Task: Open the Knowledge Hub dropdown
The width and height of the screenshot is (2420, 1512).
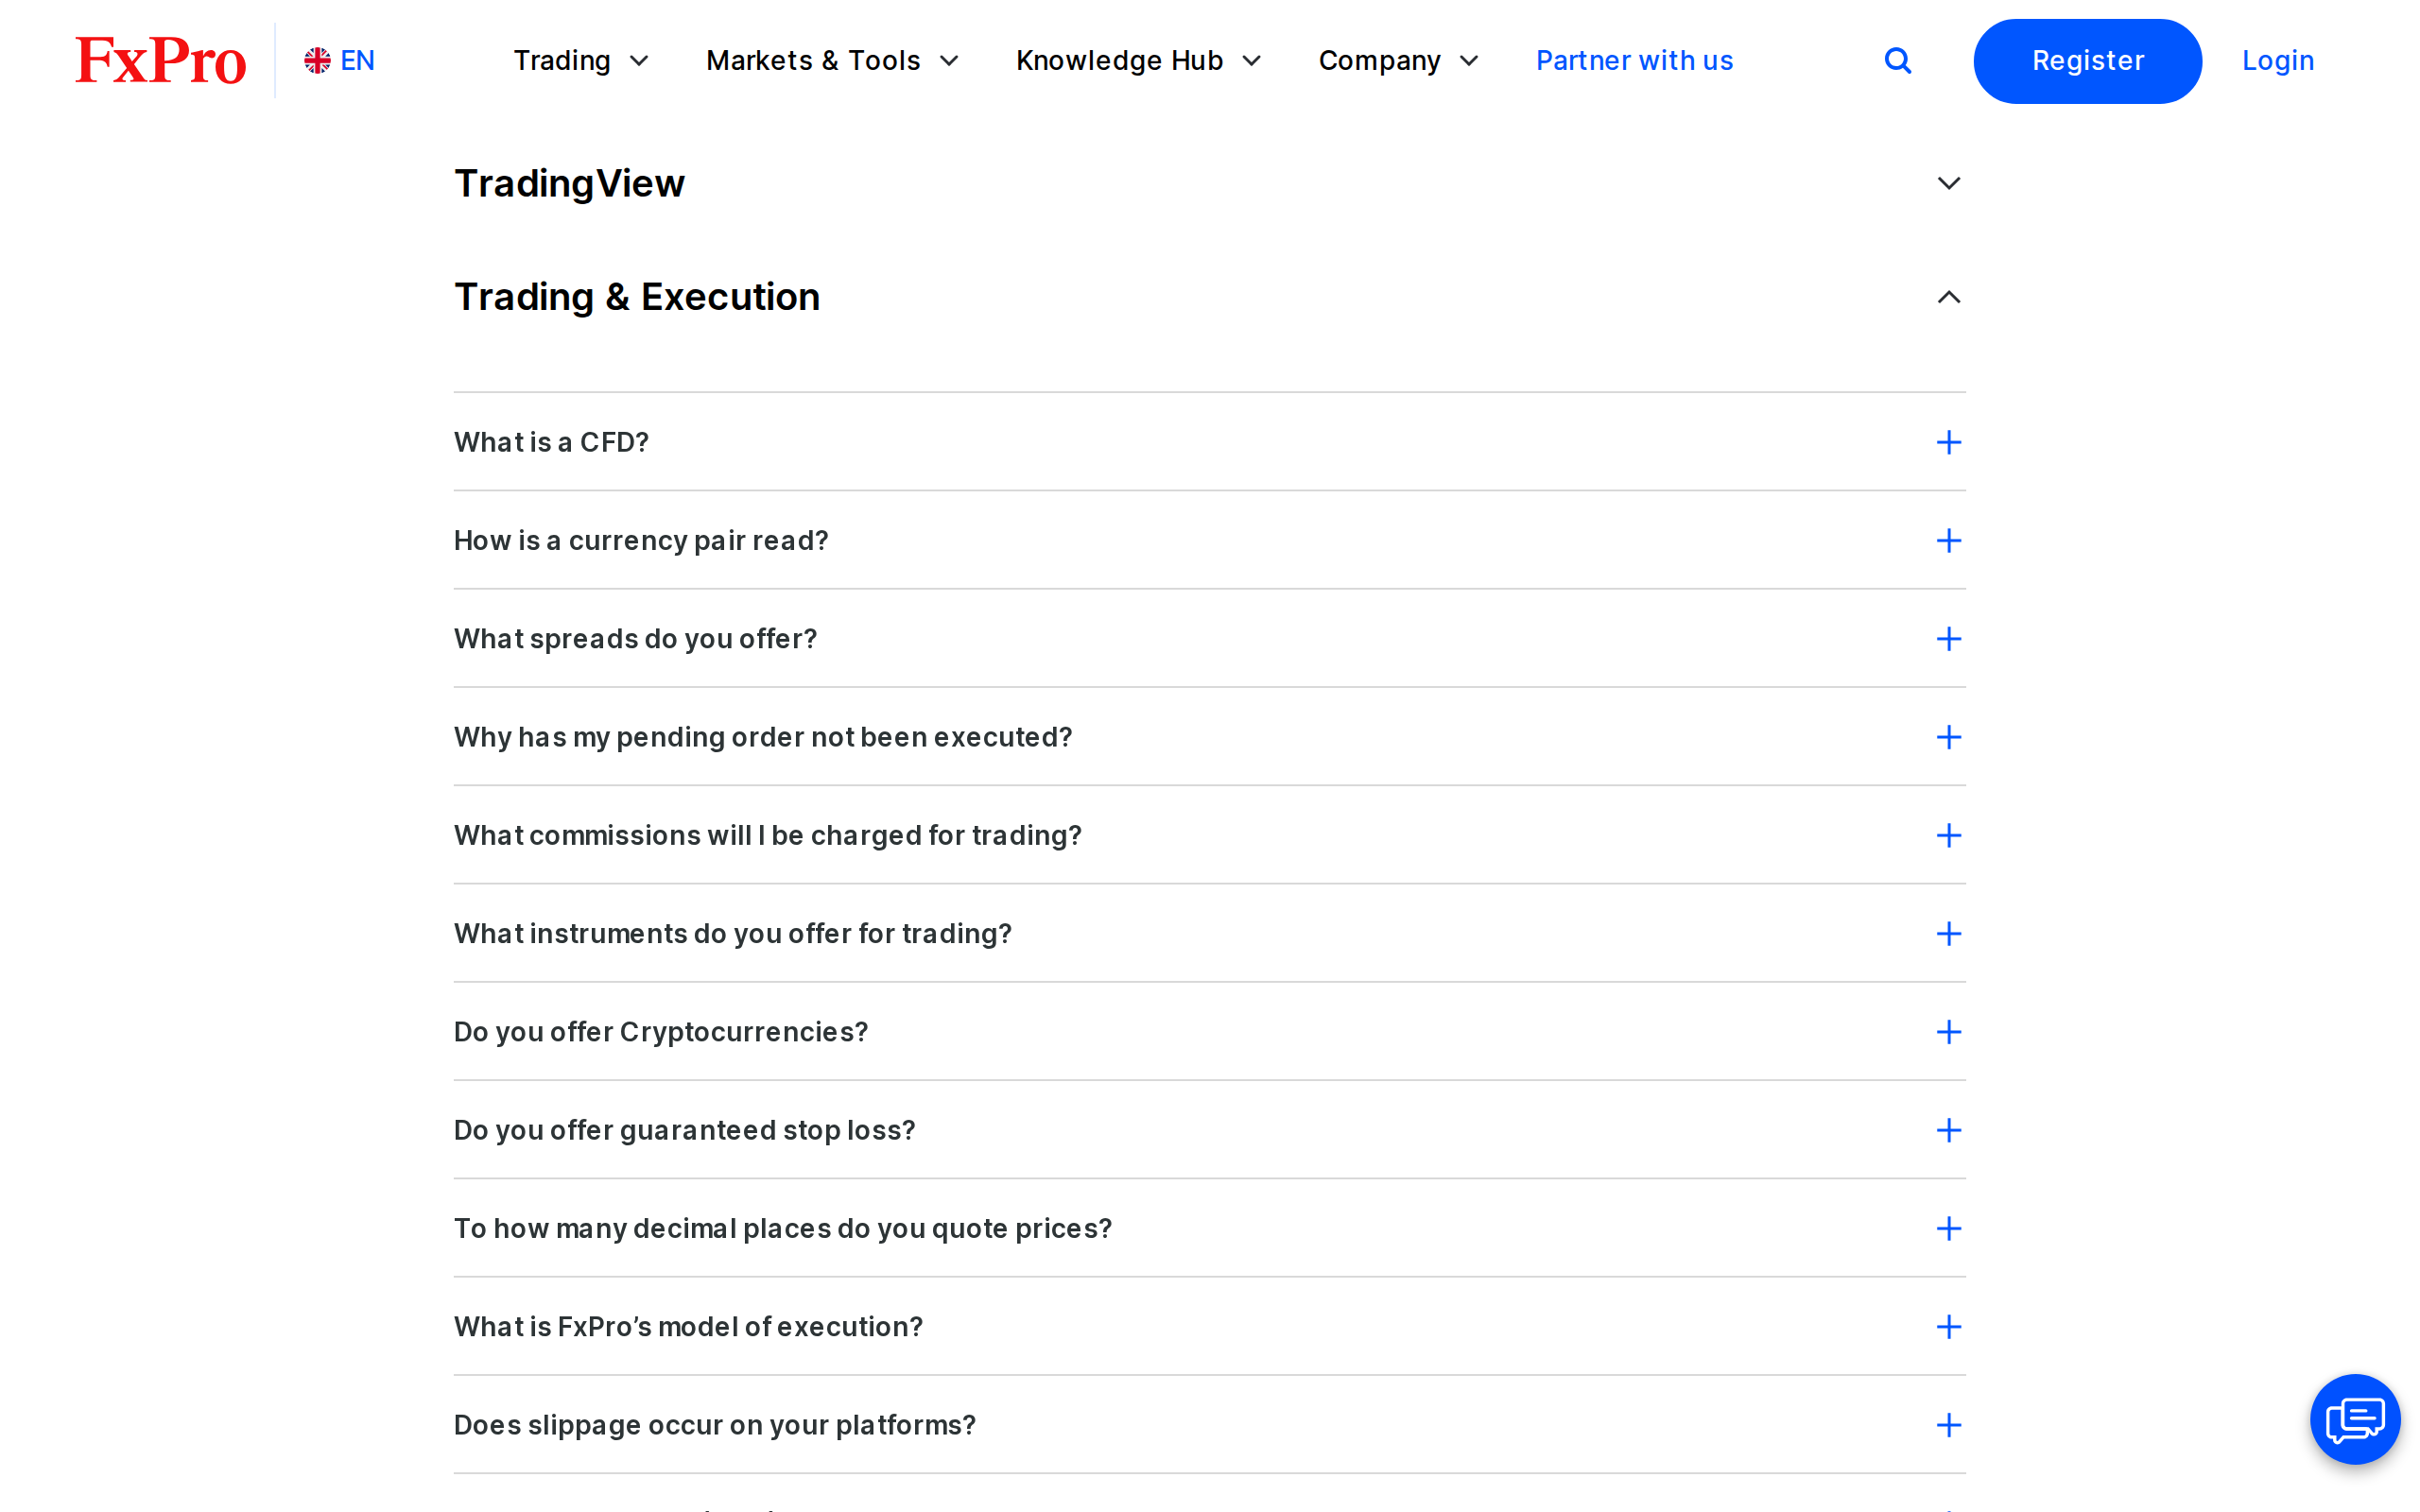Action: click(x=1138, y=61)
